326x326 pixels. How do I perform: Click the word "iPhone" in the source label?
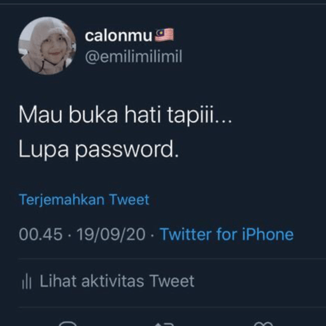tap(268, 234)
